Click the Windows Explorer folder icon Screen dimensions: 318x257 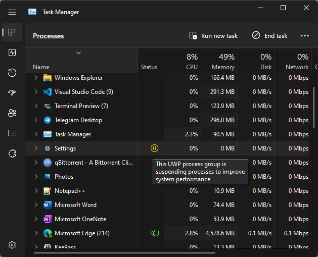point(48,78)
